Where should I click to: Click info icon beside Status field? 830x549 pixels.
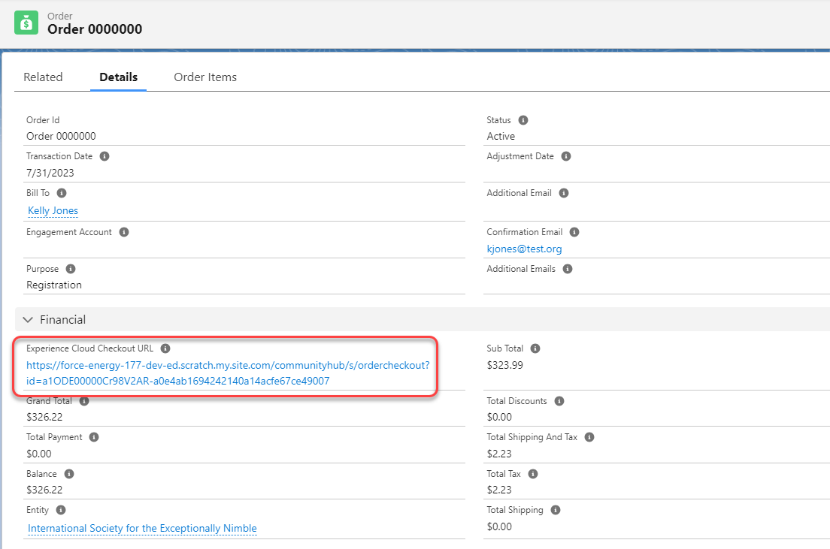pyautogui.click(x=523, y=120)
